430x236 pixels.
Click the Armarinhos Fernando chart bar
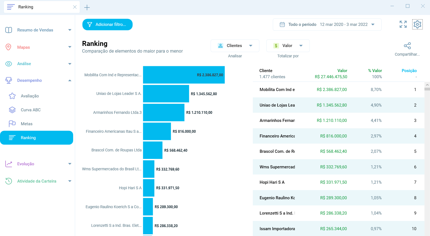164,112
